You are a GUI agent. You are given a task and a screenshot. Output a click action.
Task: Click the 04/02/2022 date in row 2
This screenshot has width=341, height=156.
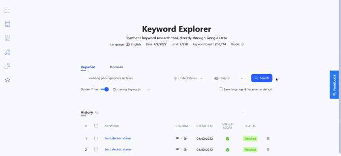[205, 150]
